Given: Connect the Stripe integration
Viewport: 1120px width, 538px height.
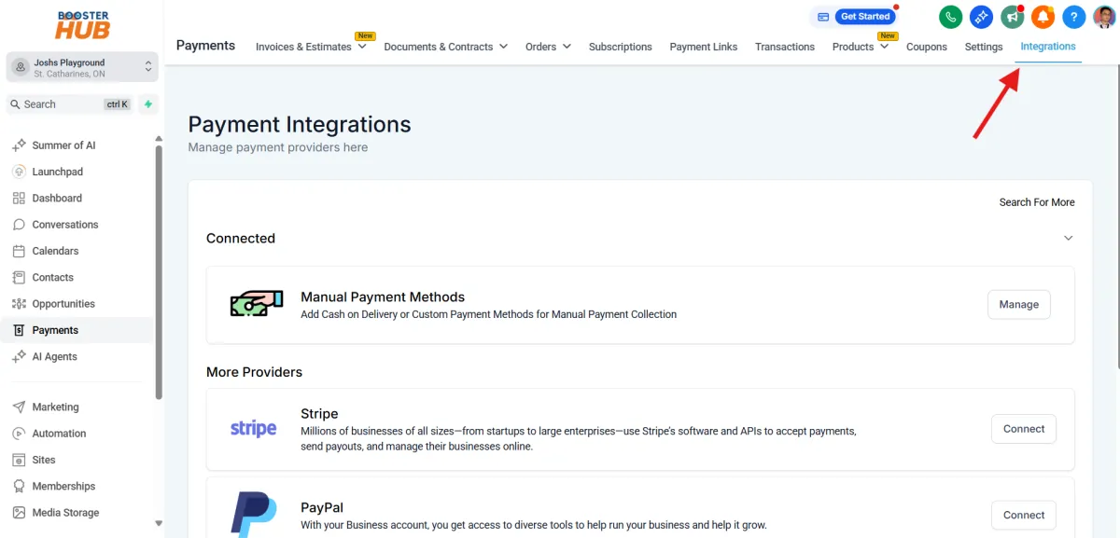Looking at the screenshot, I should [1023, 428].
